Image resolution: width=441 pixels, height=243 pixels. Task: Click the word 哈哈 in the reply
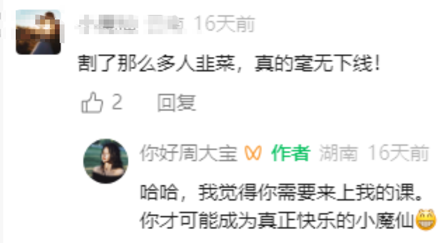(159, 193)
